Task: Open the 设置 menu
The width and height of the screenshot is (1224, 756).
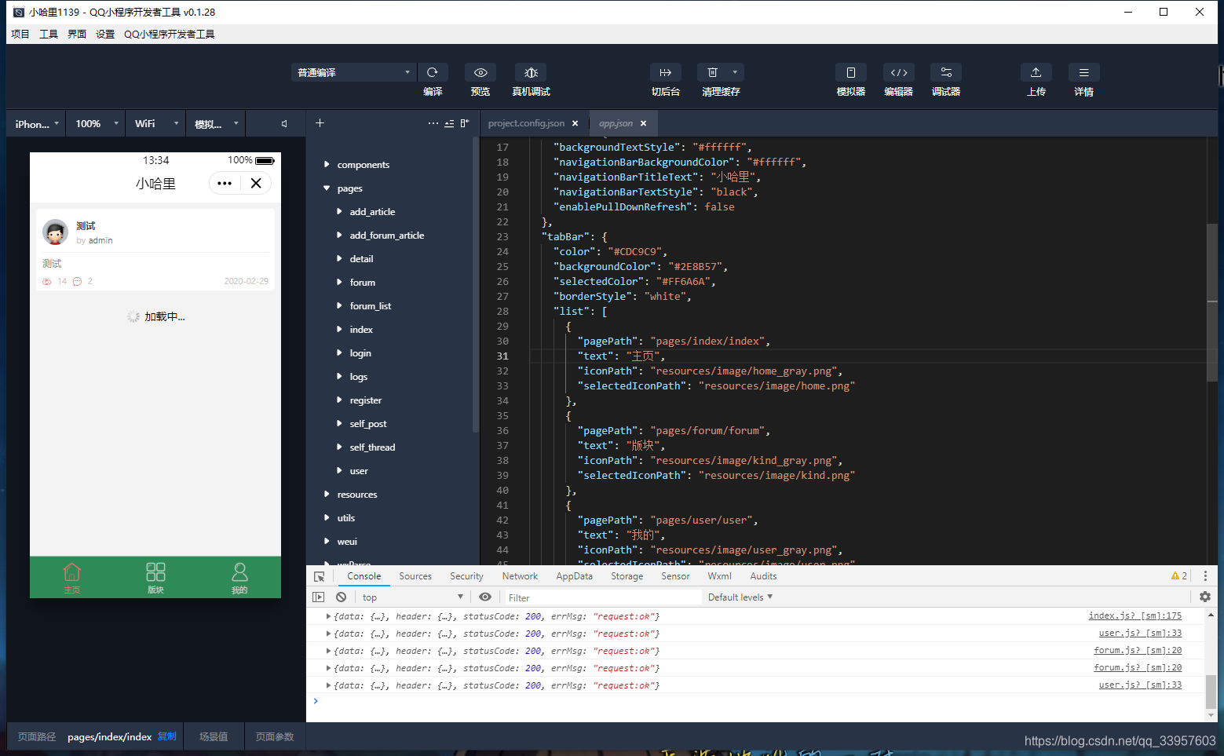Action: (105, 34)
